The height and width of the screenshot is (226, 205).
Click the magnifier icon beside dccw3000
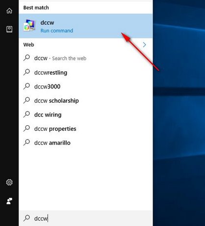pyautogui.click(x=26, y=86)
